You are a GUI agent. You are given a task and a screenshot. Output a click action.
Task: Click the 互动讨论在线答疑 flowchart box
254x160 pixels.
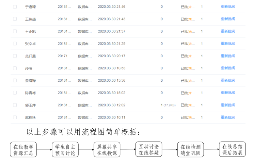148,149
